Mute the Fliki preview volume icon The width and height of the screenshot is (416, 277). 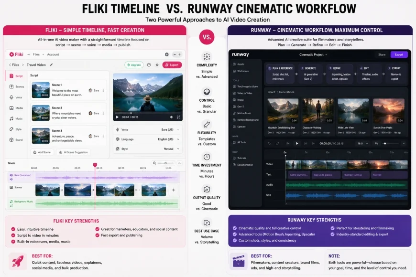coord(171,117)
